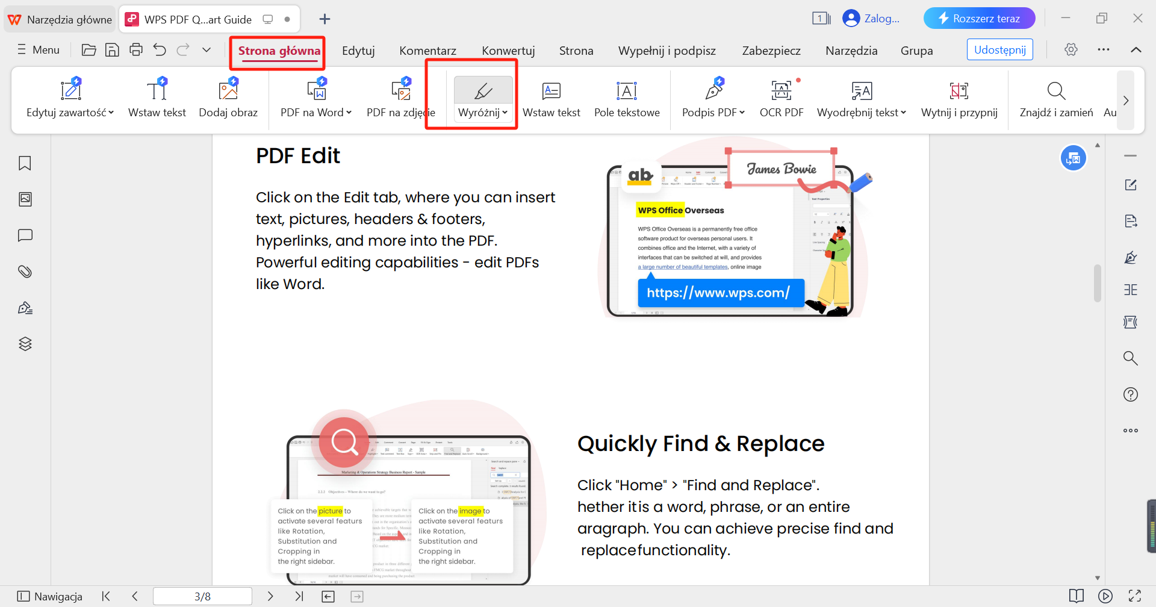Run the OCR PDF tool
Viewport: 1156px width, 607px height.
782,98
